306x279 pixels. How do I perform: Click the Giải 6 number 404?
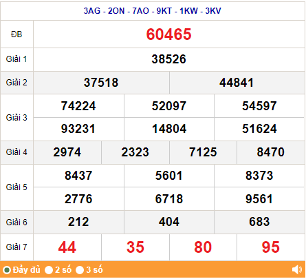[x=169, y=222]
